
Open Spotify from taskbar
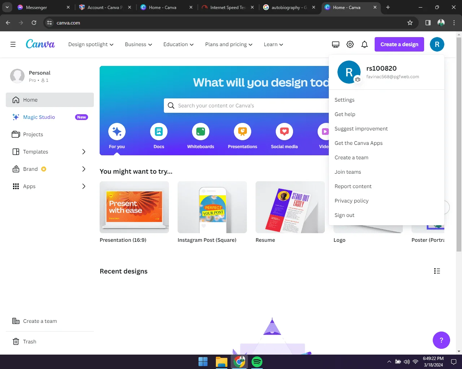click(x=257, y=362)
